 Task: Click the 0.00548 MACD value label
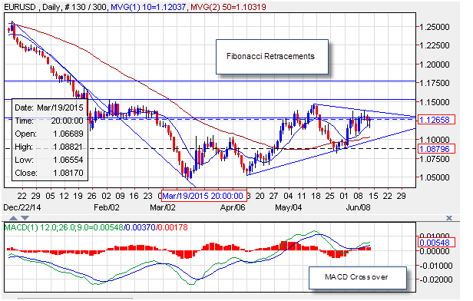click(436, 243)
